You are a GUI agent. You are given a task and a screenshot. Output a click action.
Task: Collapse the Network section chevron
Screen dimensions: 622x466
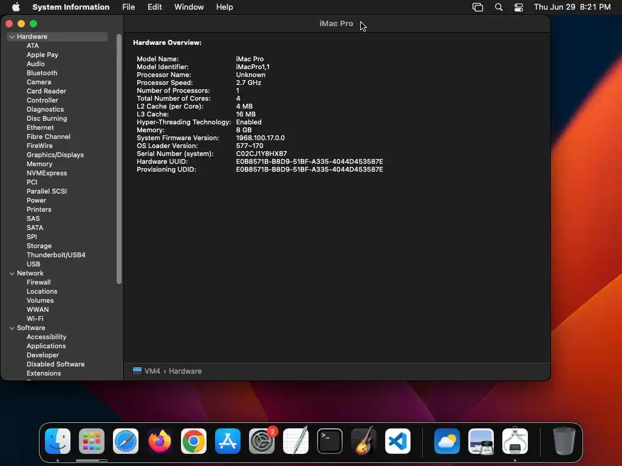[x=12, y=274]
